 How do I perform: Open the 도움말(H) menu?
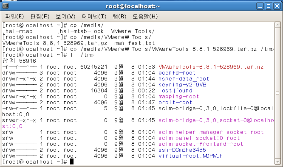(145, 17)
